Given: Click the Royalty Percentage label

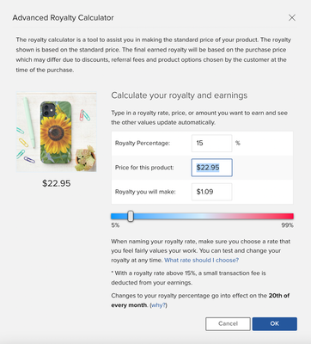Looking at the screenshot, I should [143, 143].
